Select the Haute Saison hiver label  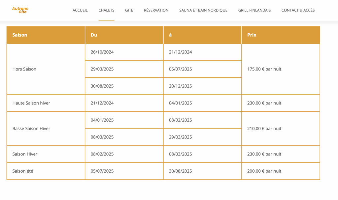coord(31,103)
